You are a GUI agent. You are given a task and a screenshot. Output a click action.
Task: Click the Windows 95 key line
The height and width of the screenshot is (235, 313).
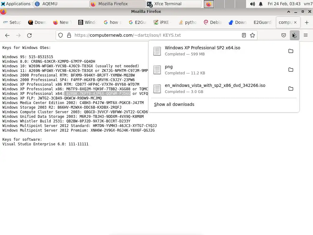pos(28,57)
